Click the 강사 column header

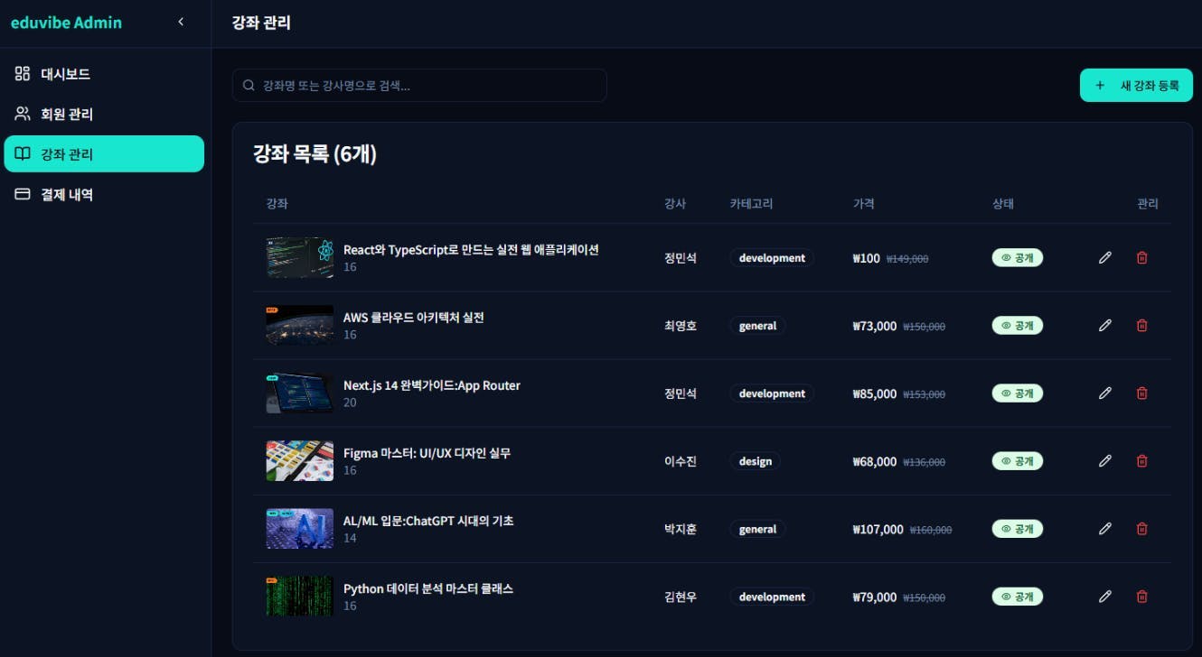[675, 203]
